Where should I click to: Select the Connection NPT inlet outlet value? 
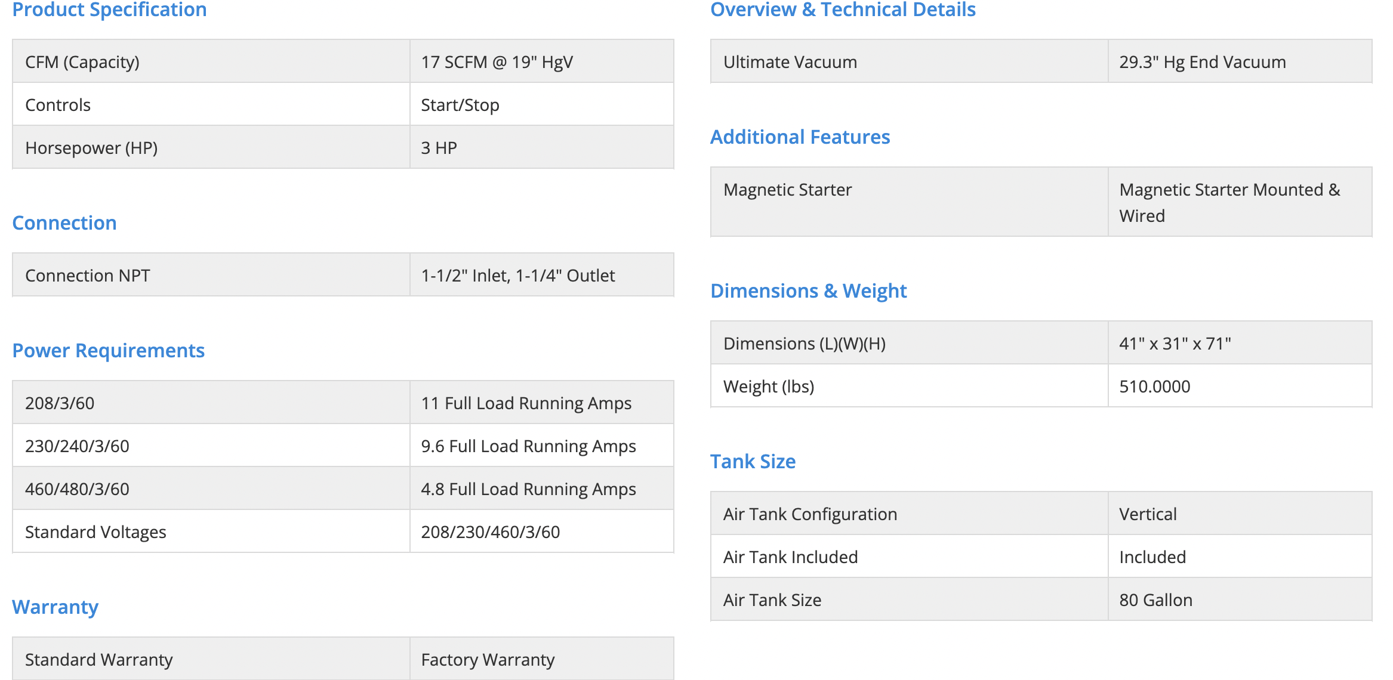517,276
